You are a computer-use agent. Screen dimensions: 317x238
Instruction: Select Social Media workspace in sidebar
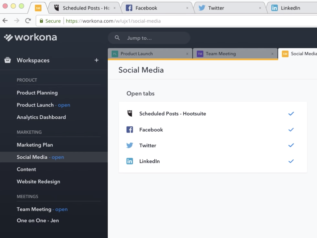[x=54, y=157]
